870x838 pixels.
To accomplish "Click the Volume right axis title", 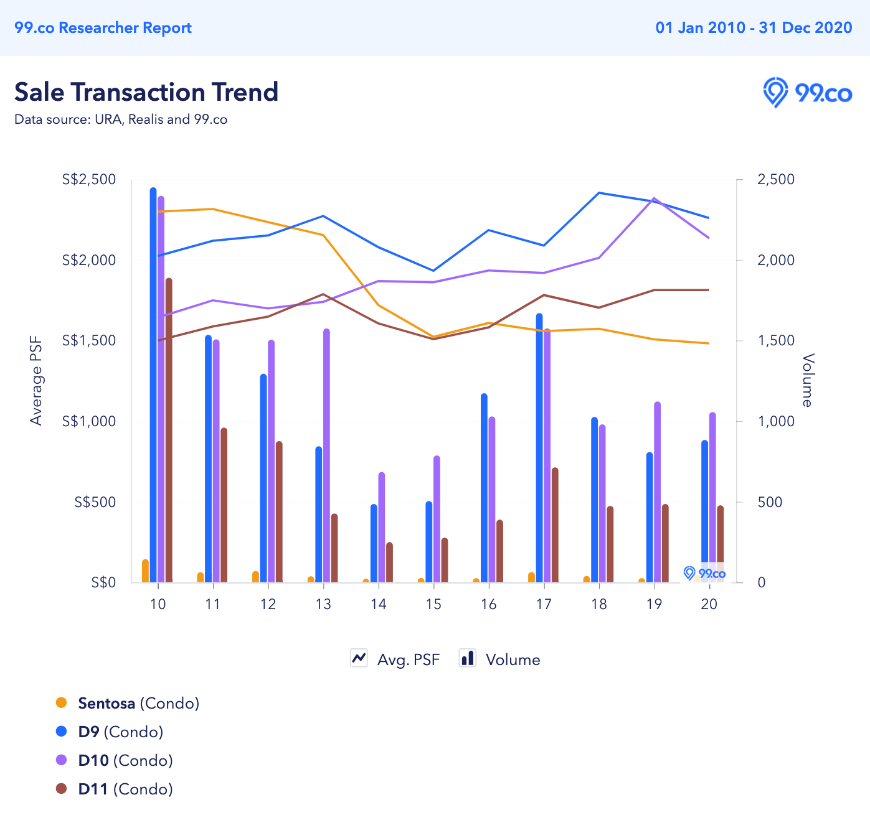I will [807, 380].
